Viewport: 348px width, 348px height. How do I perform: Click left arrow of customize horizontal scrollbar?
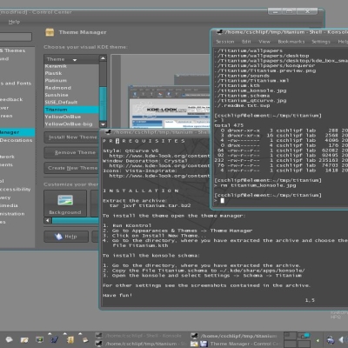(48, 220)
